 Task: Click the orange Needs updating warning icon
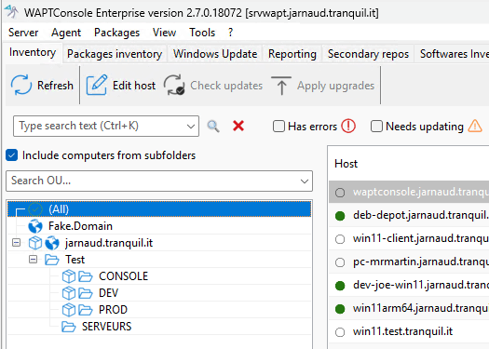(x=475, y=127)
